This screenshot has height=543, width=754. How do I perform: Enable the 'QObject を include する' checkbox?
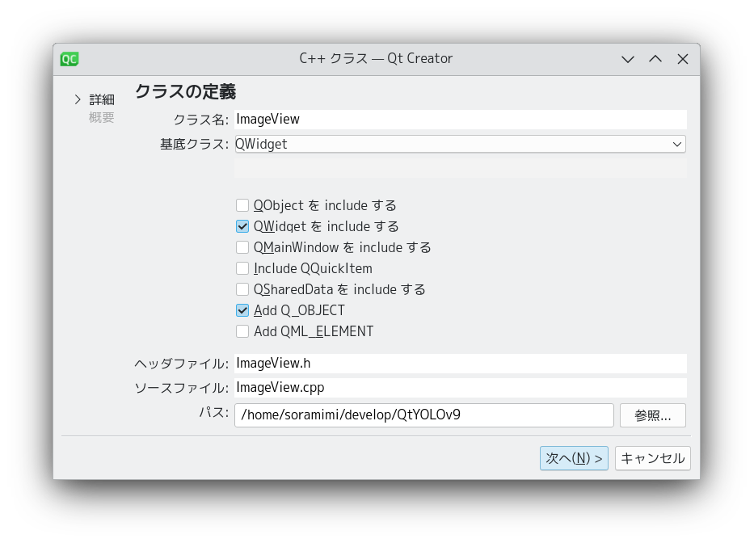(242, 205)
